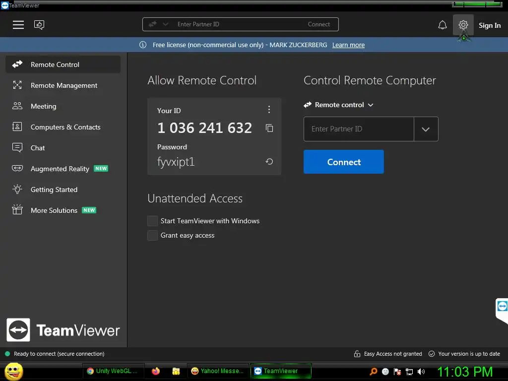Click the volume speaker tray icon
This screenshot has height=381, width=508.
pos(421,371)
